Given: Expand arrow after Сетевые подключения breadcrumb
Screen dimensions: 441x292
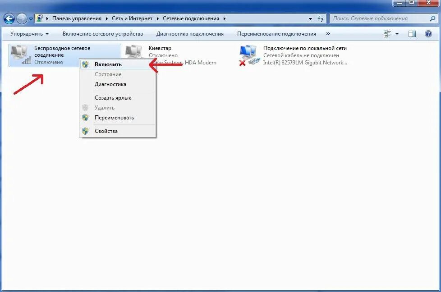Looking at the screenshot, I should (225, 18).
